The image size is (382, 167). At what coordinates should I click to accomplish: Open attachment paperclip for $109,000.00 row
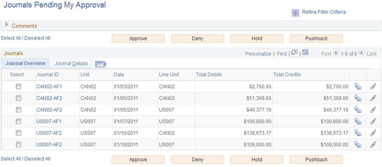373,145
